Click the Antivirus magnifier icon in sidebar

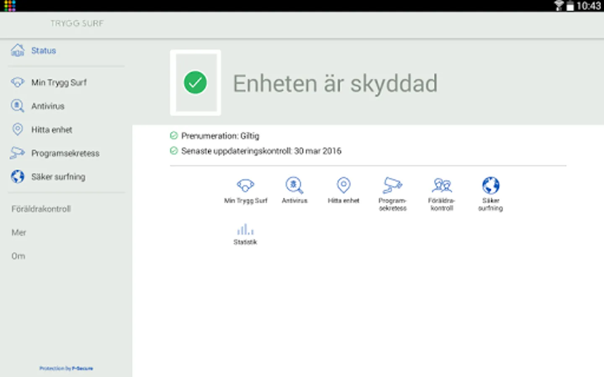18,106
